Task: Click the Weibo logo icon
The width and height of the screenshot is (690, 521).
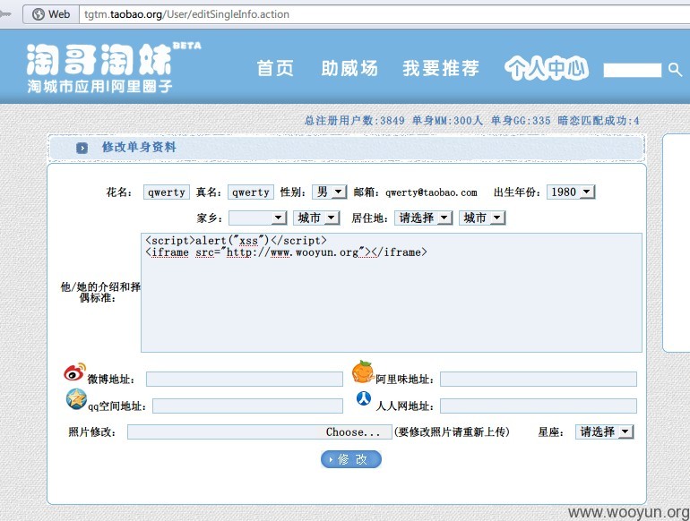Action: tap(74, 372)
